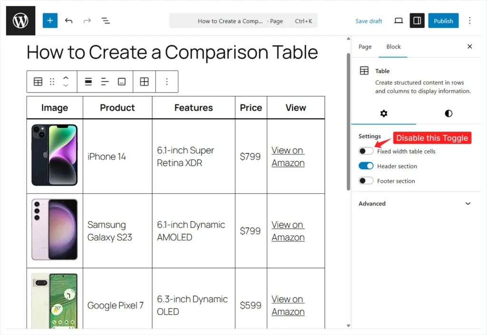Image resolution: width=487 pixels, height=335 pixels.
Task: Open the Google Pixel 7 Amazon link
Action: click(x=288, y=306)
